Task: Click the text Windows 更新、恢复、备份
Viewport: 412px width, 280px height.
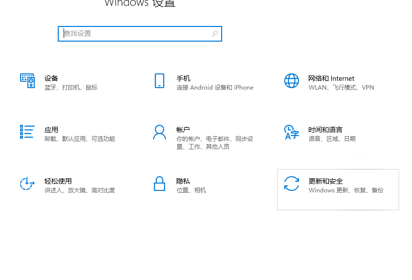Action: click(x=346, y=190)
